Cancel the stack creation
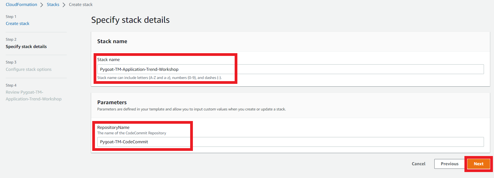The height and width of the screenshot is (178, 494). 419,164
